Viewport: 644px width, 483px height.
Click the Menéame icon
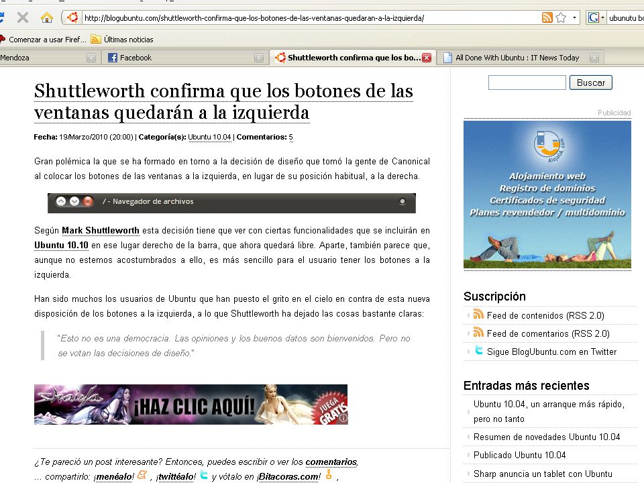click(142, 475)
